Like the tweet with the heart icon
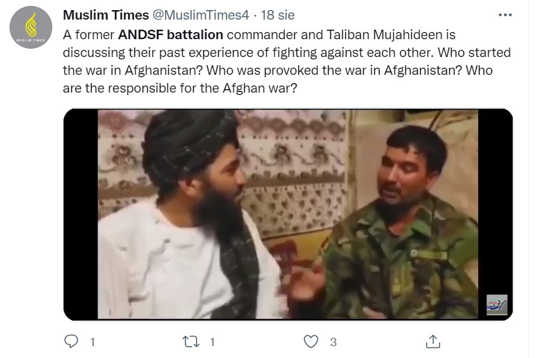Screen dimensions: 546x358 [x=311, y=341]
